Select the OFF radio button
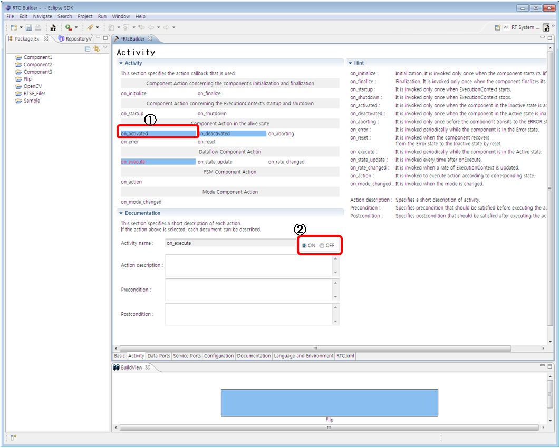Screen dimensions: 560x448 tap(322, 246)
